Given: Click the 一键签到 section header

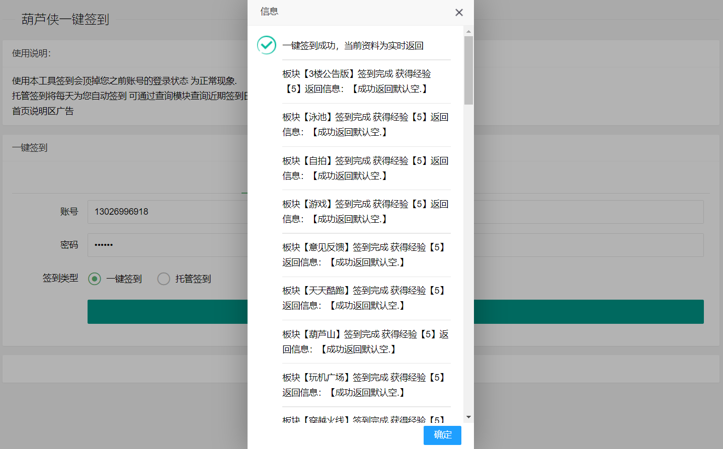Looking at the screenshot, I should tap(29, 147).
